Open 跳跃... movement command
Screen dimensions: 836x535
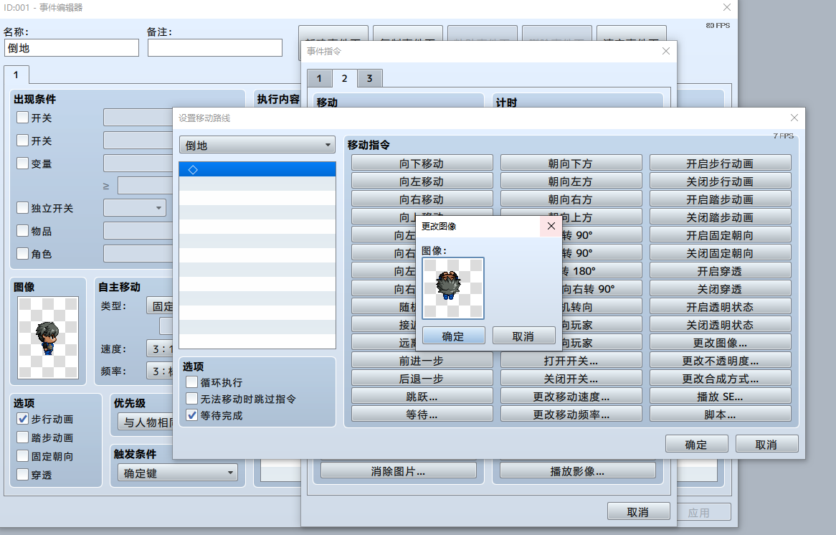click(x=422, y=397)
